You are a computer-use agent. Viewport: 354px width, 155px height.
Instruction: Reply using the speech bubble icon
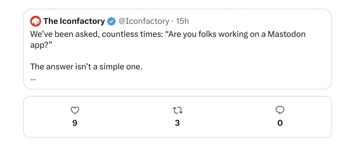pyautogui.click(x=280, y=110)
